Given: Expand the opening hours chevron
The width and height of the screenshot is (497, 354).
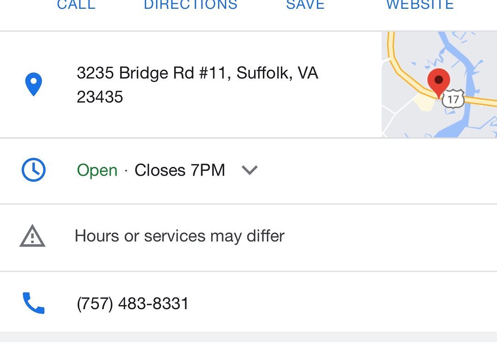Looking at the screenshot, I should (x=249, y=171).
